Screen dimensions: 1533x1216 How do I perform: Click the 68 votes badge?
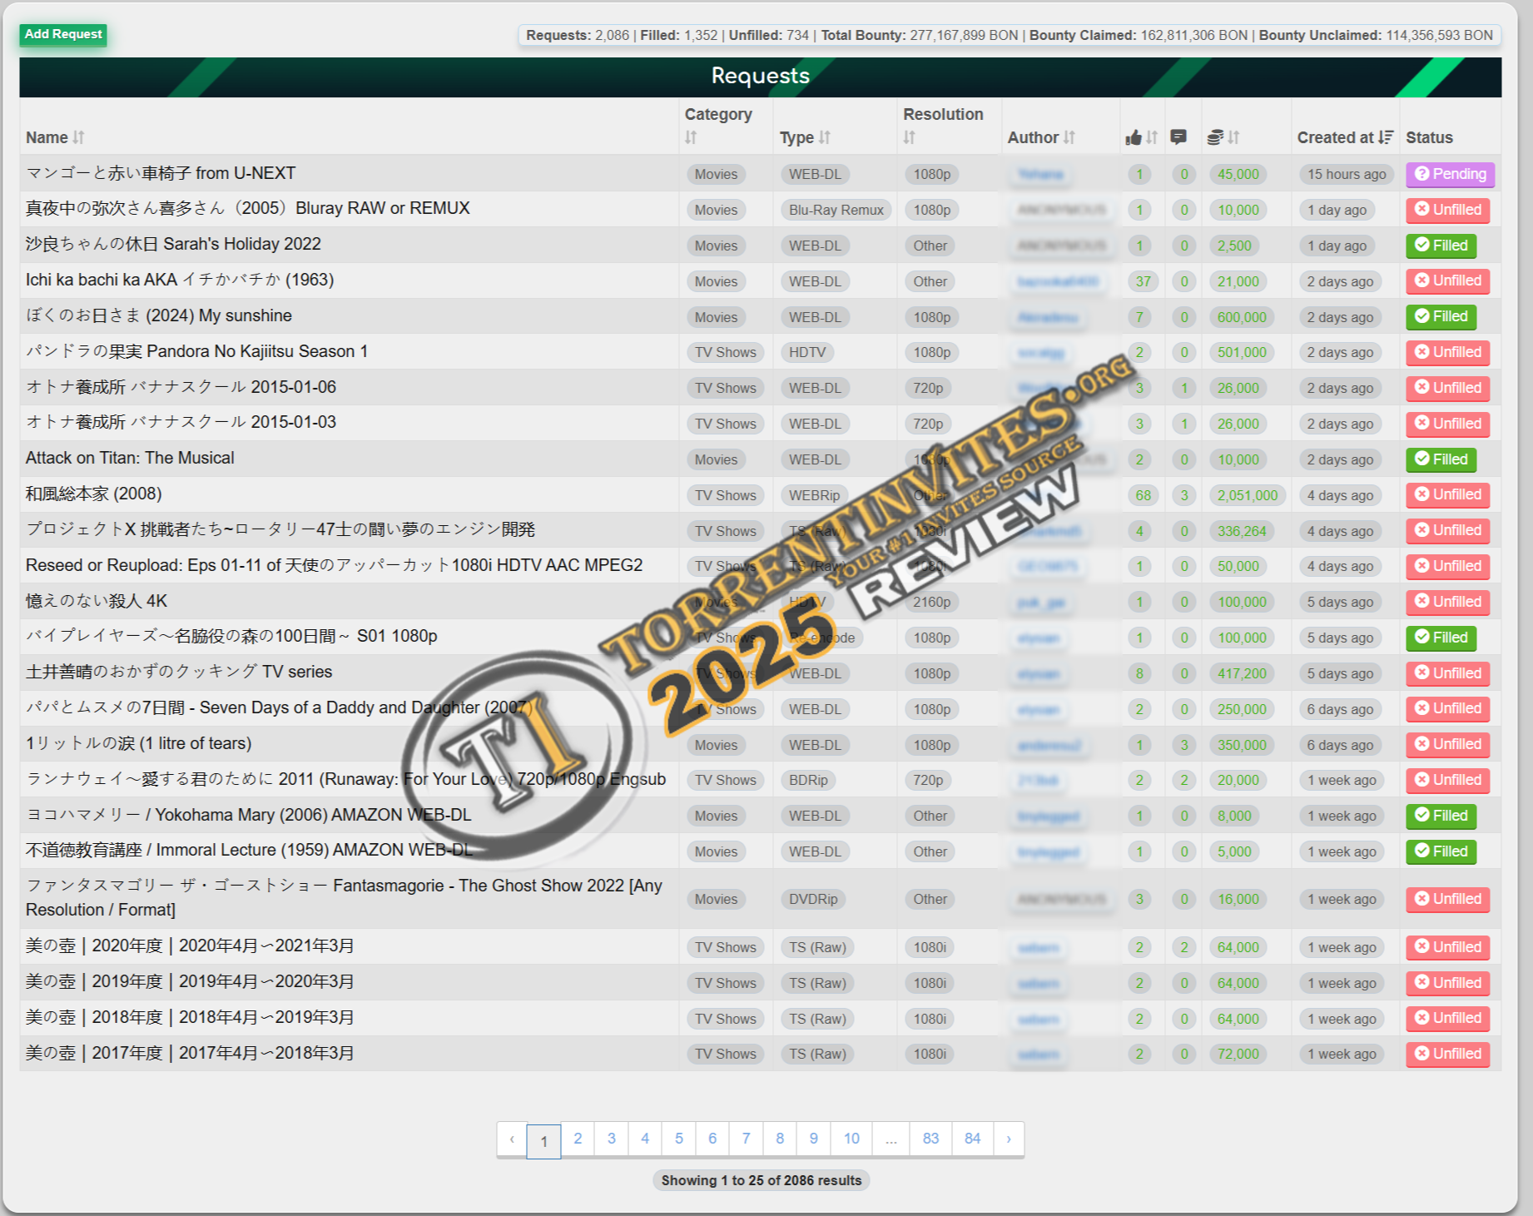pyautogui.click(x=1144, y=495)
